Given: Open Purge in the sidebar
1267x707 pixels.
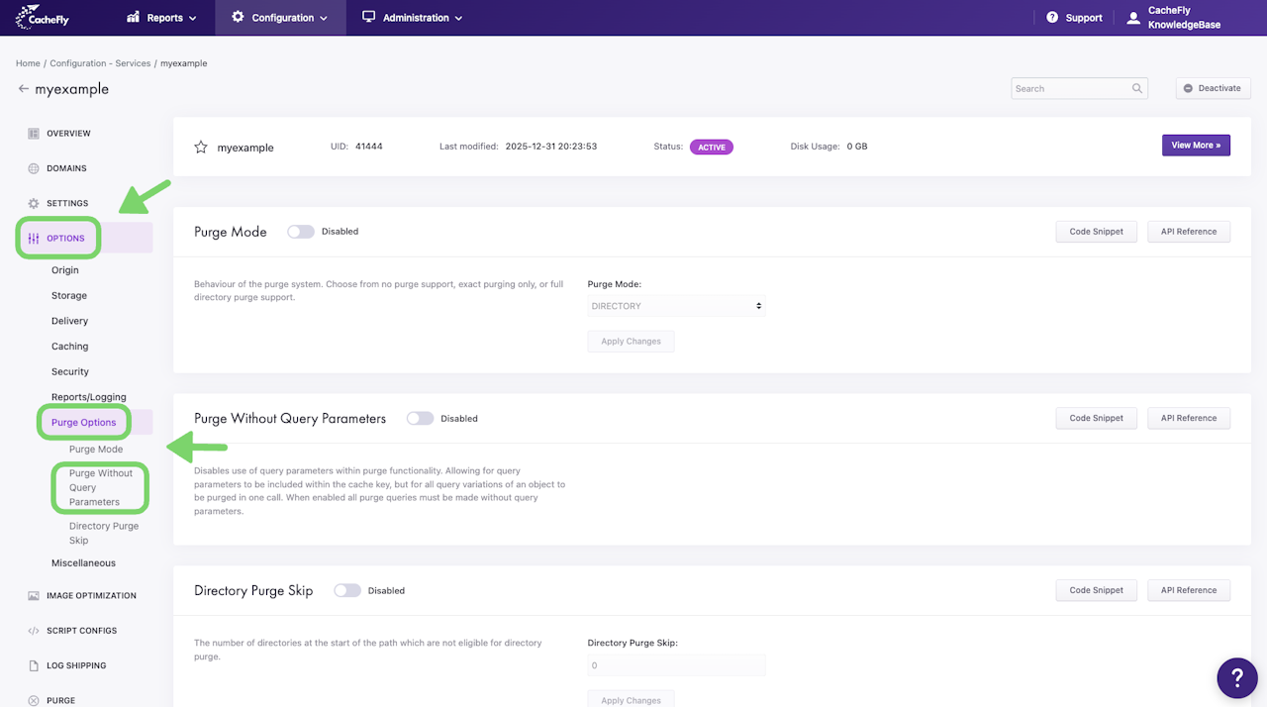Looking at the screenshot, I should pyautogui.click(x=60, y=700).
